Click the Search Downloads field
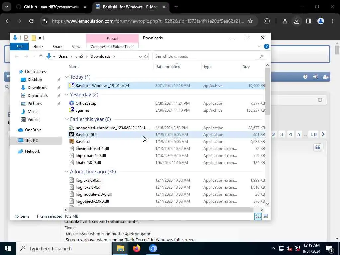 [209, 56]
